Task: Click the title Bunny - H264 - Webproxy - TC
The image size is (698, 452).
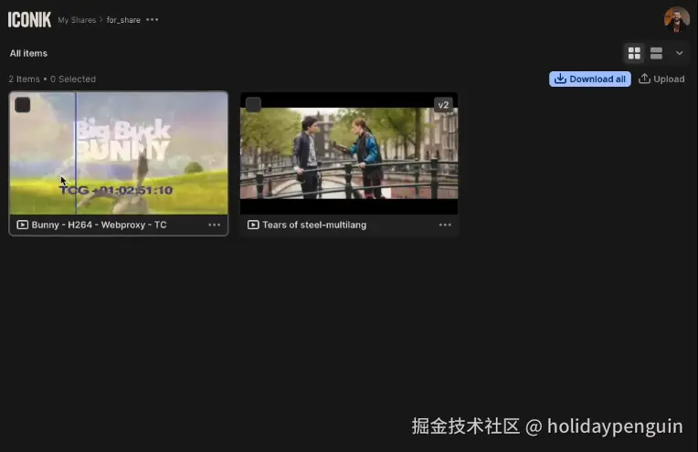Action: coord(99,225)
